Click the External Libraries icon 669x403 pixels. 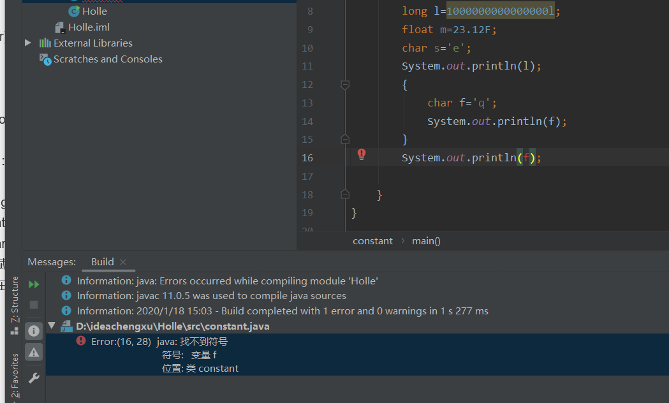pyautogui.click(x=45, y=43)
